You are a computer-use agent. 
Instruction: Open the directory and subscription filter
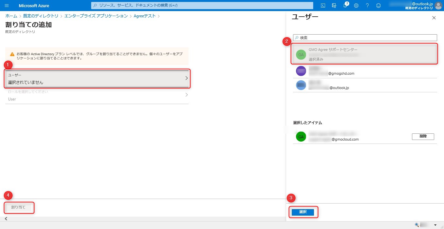(334, 6)
